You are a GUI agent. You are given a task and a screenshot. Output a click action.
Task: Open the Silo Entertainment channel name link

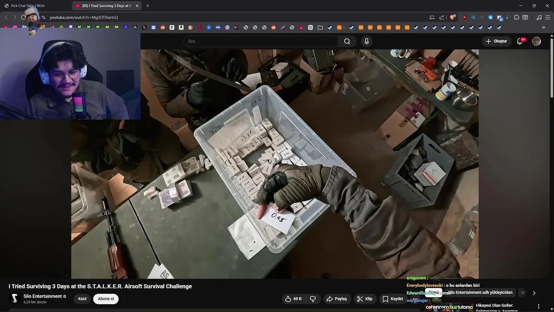[x=42, y=296]
